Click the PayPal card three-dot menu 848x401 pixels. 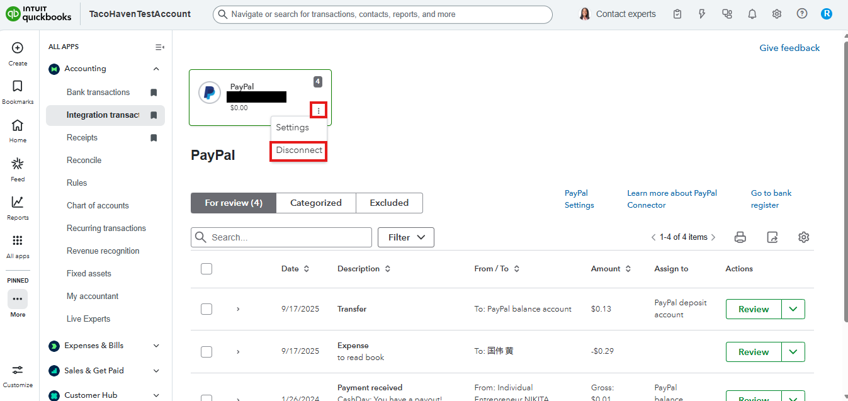319,111
